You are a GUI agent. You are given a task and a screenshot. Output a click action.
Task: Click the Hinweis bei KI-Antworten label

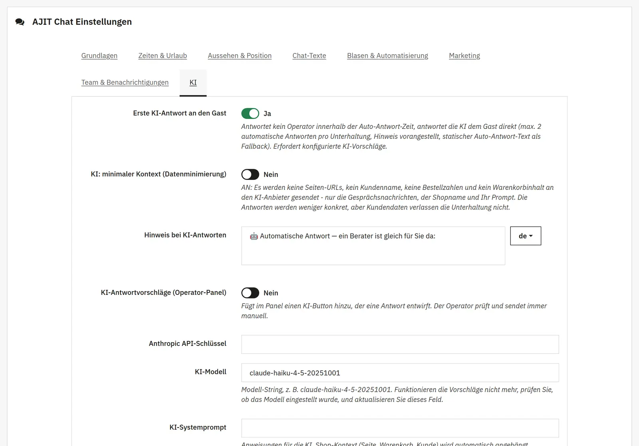click(x=185, y=235)
